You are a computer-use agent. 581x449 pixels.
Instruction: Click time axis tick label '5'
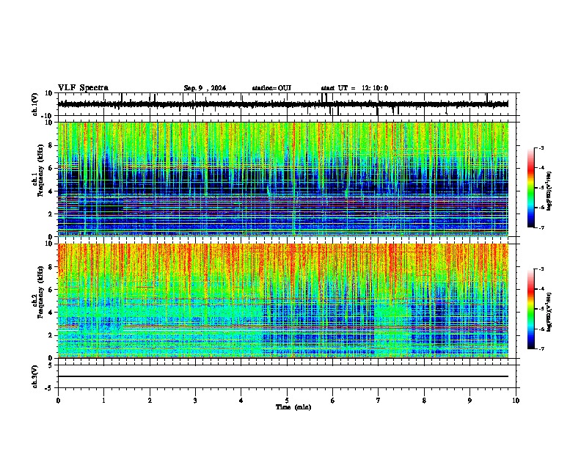pyautogui.click(x=287, y=400)
